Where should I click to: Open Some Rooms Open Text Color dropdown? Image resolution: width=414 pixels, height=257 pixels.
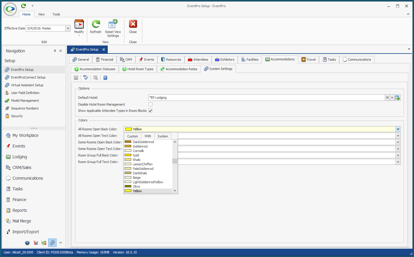tap(398, 149)
